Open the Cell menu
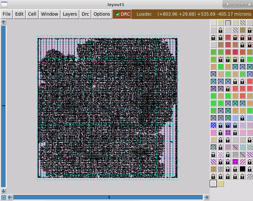Viewport: 253px width, 201px height. coord(32,14)
